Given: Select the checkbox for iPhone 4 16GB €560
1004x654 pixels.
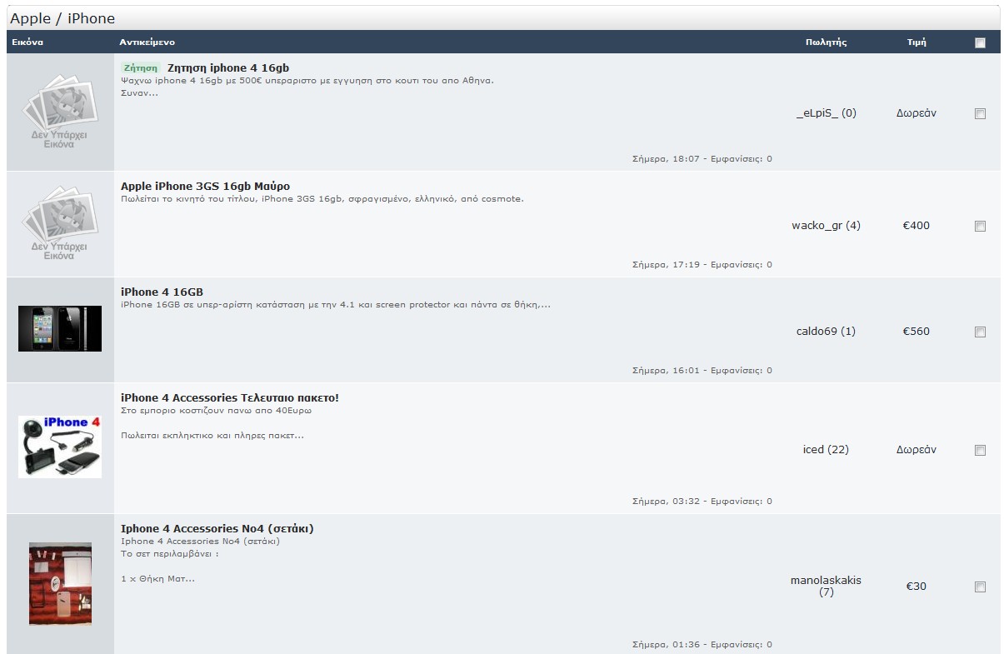Looking at the screenshot, I should 980,332.
